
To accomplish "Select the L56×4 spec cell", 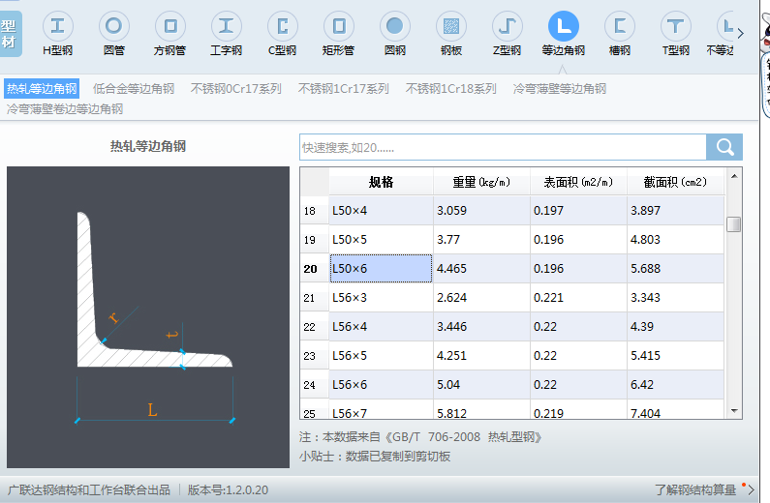I will [x=381, y=327].
